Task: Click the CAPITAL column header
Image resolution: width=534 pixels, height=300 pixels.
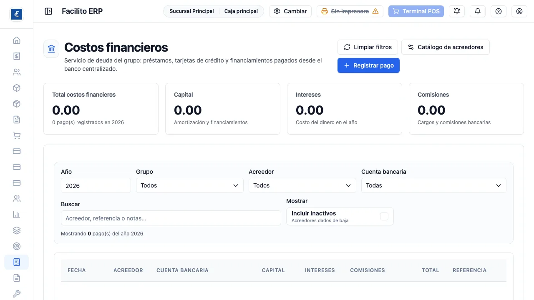Action: coord(273,270)
